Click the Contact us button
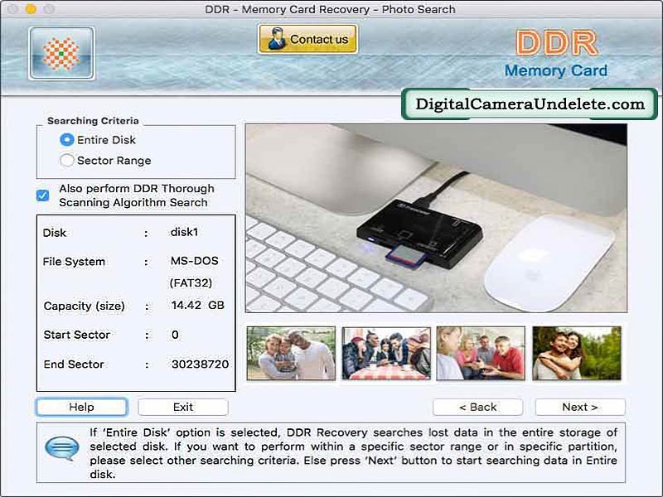The width and height of the screenshot is (663, 497). (x=307, y=39)
